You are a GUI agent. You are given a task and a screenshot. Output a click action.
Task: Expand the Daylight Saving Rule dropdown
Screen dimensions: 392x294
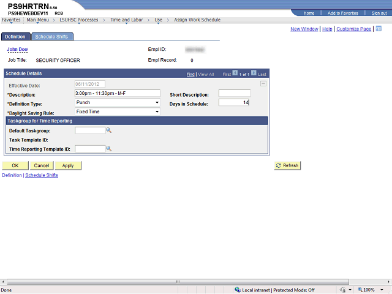(157, 111)
